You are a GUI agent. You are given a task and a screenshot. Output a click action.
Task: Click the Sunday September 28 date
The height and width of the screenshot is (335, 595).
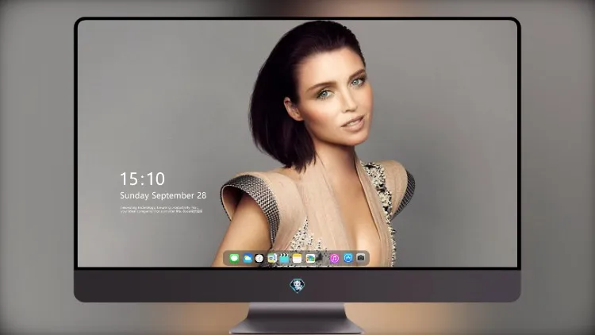tap(163, 195)
